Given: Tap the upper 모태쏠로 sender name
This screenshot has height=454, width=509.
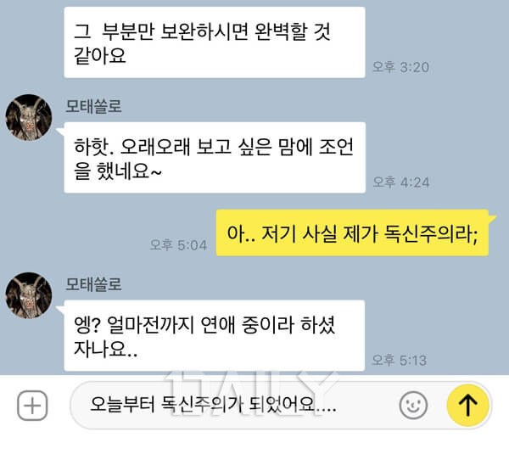Looking at the screenshot, I should tap(93, 107).
